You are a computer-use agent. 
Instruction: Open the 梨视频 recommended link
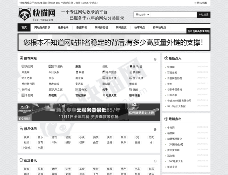53,95
